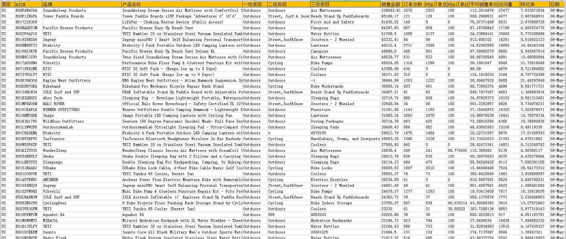Click sales amount cell 65186.17
566x239 pixels.
click(392, 16)
